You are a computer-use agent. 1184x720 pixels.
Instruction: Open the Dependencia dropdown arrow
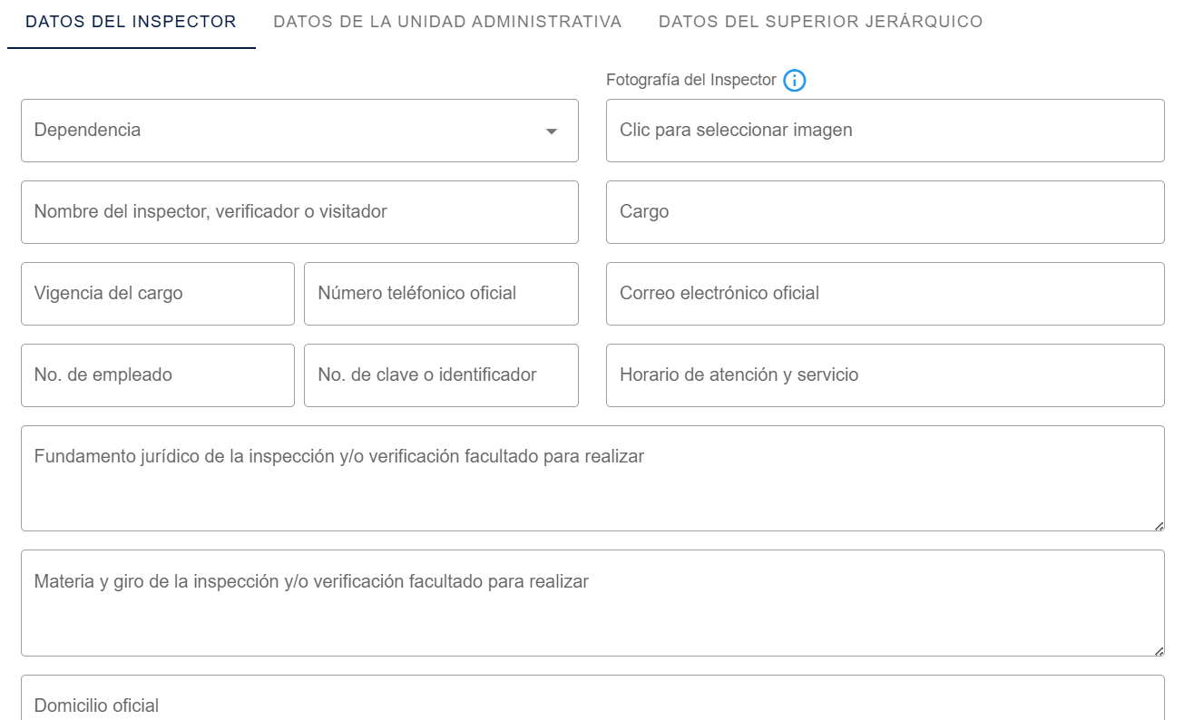tap(551, 131)
